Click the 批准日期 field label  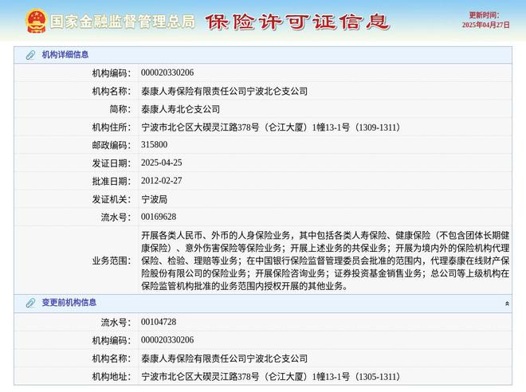point(112,182)
